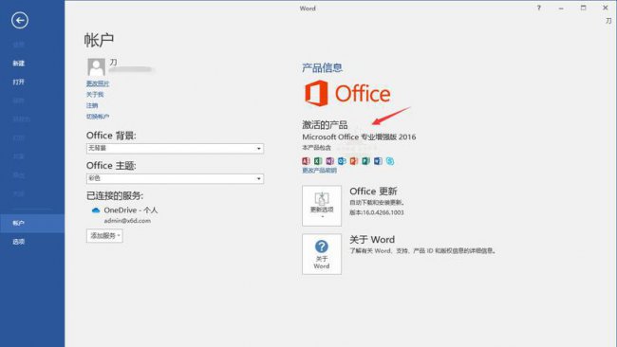Click the back arrow to leave Backstage
Viewport: 617px width, 347px height.
[x=20, y=20]
